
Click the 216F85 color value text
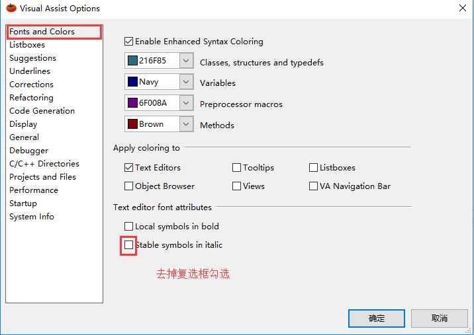[x=153, y=61]
